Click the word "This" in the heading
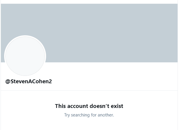This screenshot has height=130, width=182. tap(60, 106)
